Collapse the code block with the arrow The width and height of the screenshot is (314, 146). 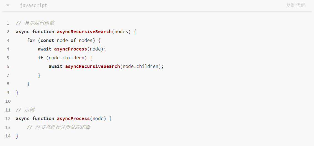point(8,6)
